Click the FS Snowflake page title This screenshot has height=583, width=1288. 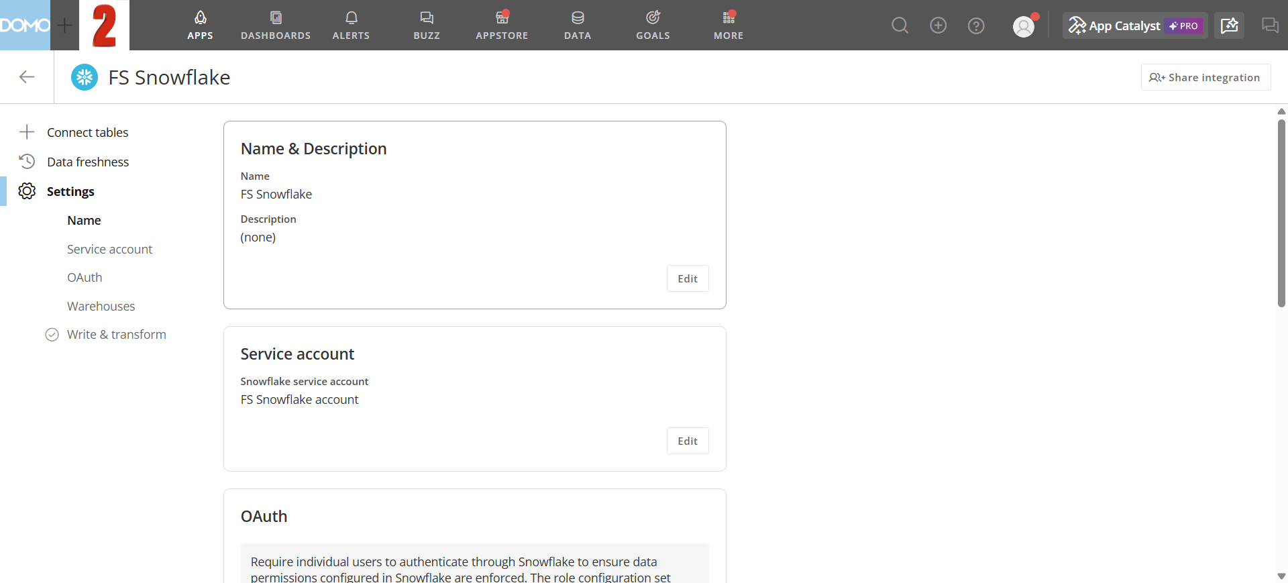(x=169, y=77)
